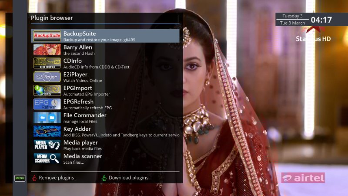The width and height of the screenshot is (348, 196).
Task: Click the CDInfo disc icon
Action: pyautogui.click(x=47, y=63)
